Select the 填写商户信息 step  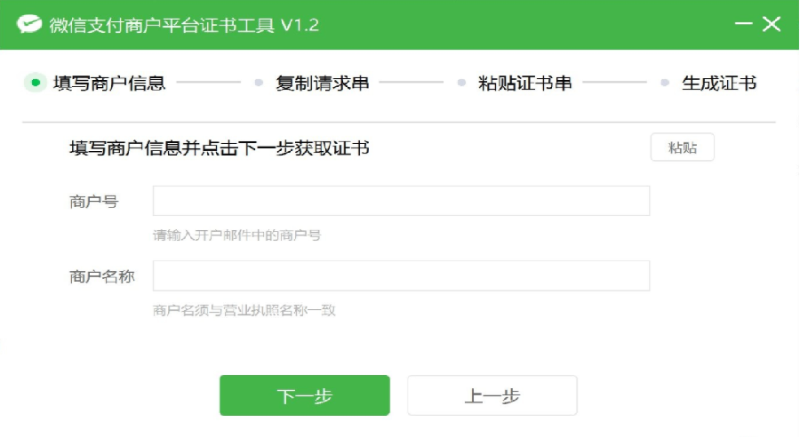[109, 84]
